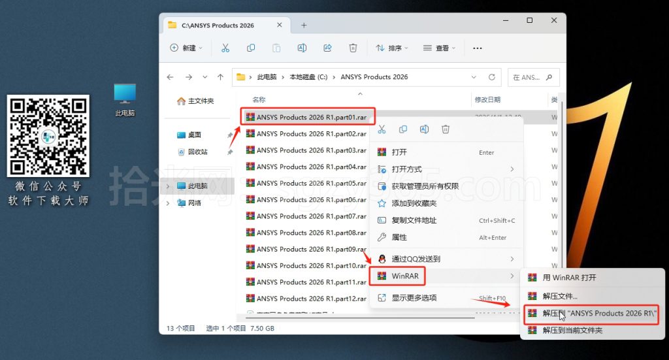Select part02.rar file icon
Screen dimensions: 669x360
pyautogui.click(x=250, y=133)
